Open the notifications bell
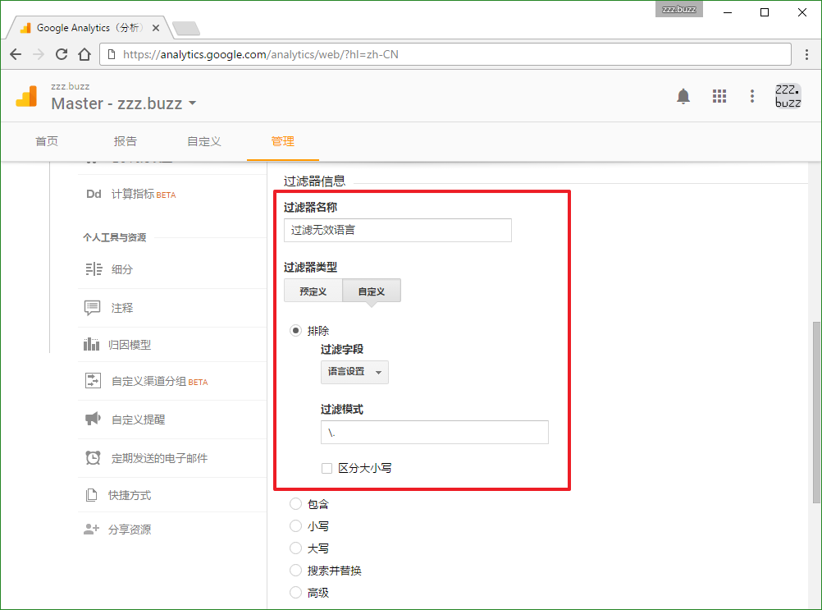The height and width of the screenshot is (610, 822). pyautogui.click(x=683, y=97)
